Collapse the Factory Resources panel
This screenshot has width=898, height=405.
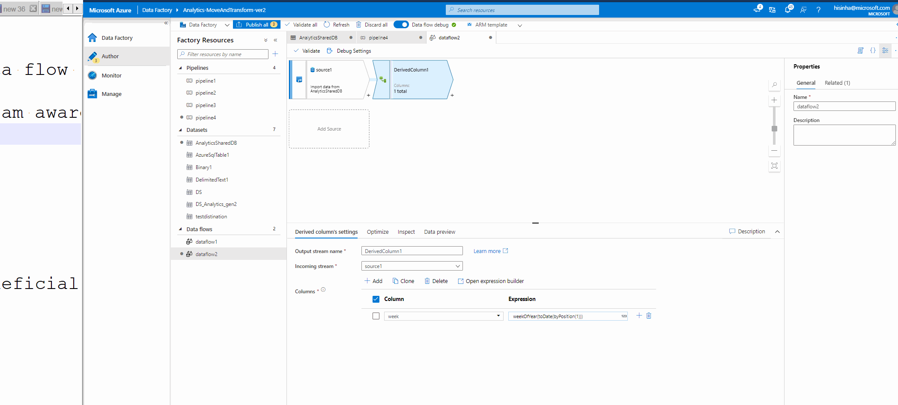click(x=275, y=40)
